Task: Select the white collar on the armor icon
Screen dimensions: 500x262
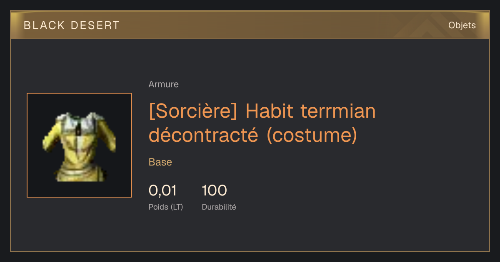Action: [79, 121]
